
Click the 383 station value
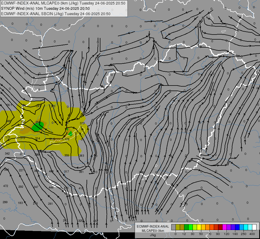82,156
